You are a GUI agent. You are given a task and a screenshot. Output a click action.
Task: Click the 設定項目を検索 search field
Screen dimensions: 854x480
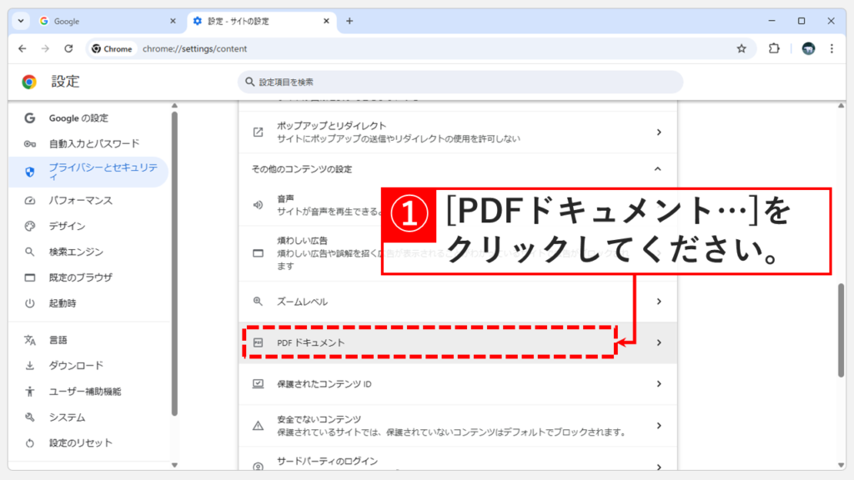point(459,82)
